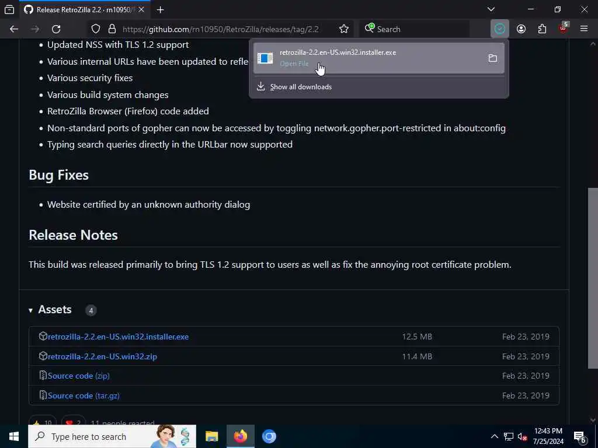Open the Windows Start menu

pyautogui.click(x=14, y=436)
